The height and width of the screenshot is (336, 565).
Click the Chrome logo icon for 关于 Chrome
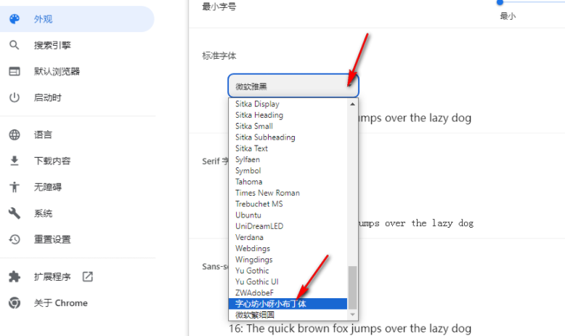[15, 303]
